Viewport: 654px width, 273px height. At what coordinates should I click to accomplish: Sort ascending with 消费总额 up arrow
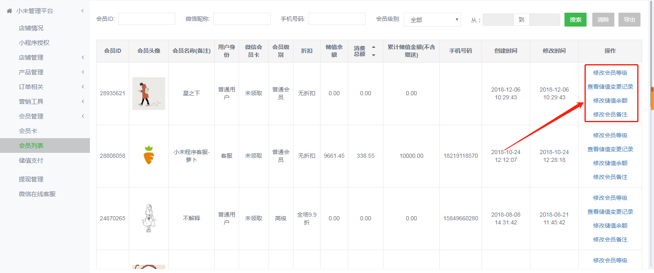coord(374,47)
